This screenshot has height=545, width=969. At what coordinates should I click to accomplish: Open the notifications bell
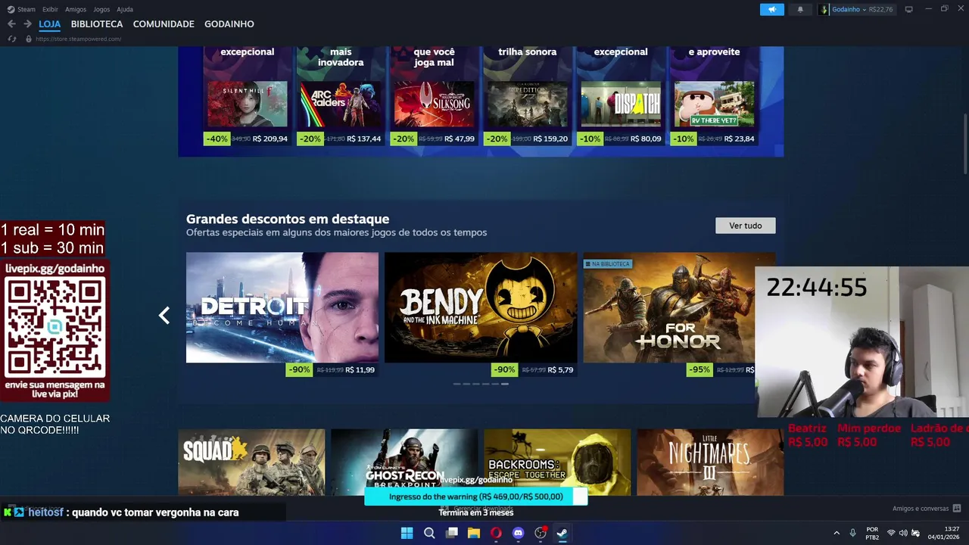(800, 9)
